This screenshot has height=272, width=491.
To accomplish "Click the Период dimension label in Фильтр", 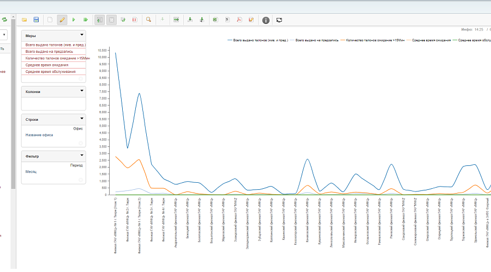I will click(76, 165).
